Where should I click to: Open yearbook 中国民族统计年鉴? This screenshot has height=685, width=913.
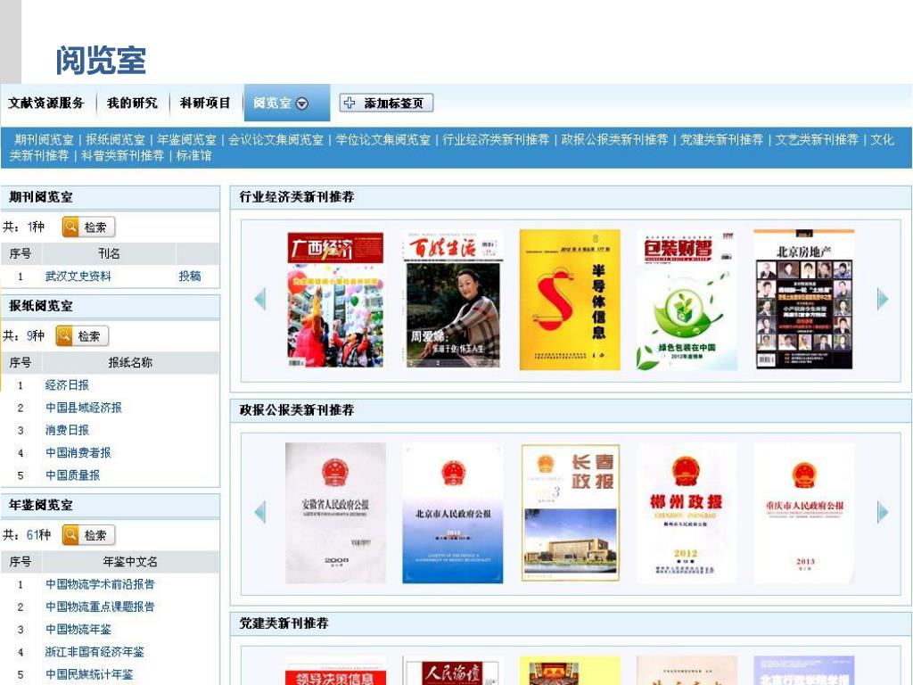pos(89,674)
